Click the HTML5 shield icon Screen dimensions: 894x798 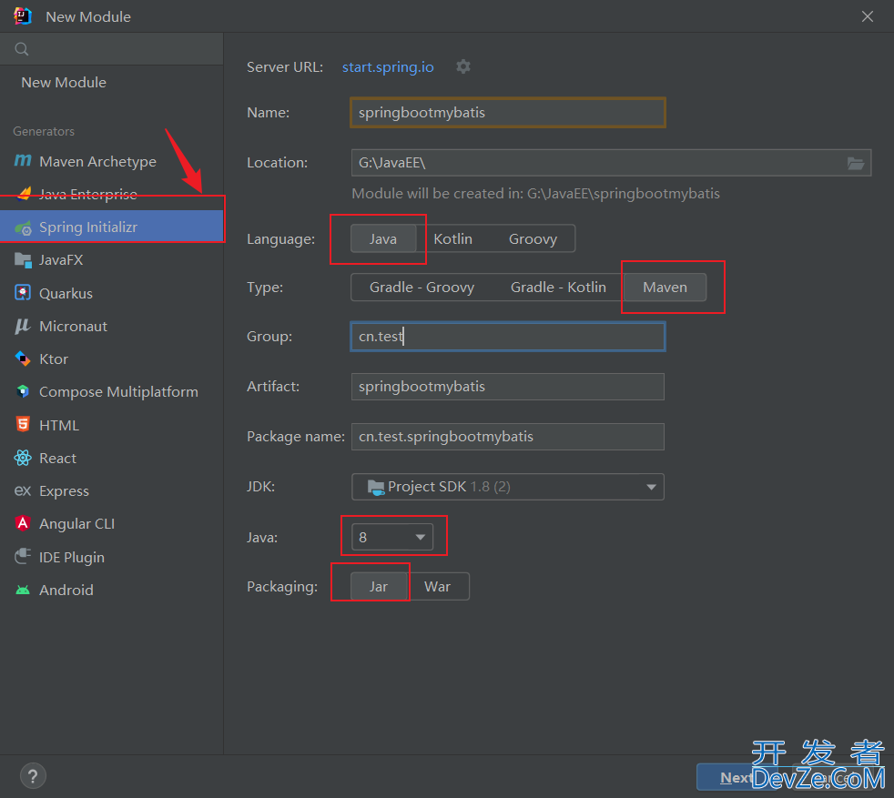click(23, 425)
